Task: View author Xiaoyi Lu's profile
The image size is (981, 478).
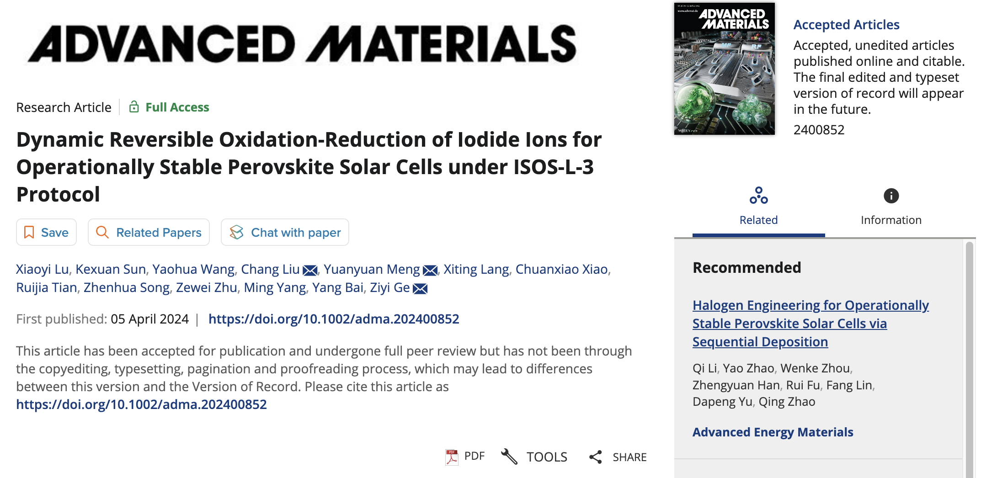Action: [43, 269]
